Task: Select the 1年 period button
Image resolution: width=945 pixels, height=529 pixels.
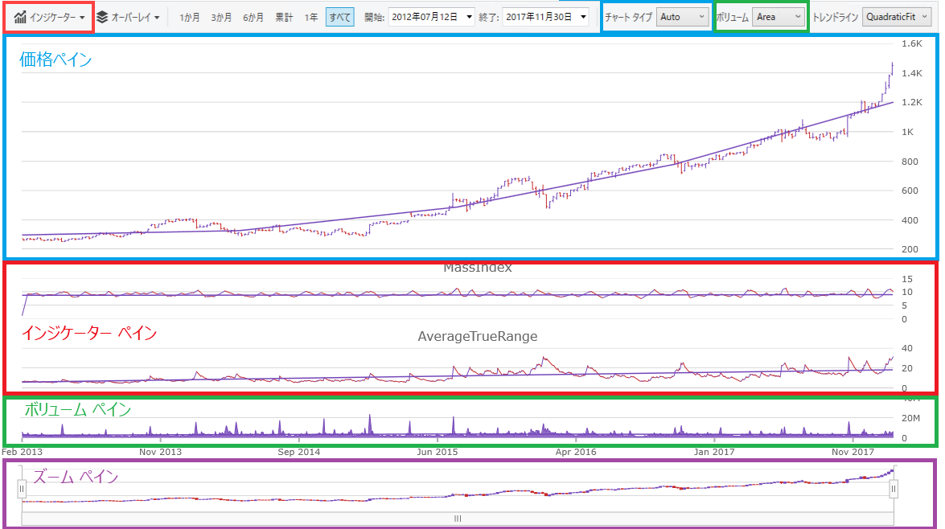Action: [x=310, y=14]
